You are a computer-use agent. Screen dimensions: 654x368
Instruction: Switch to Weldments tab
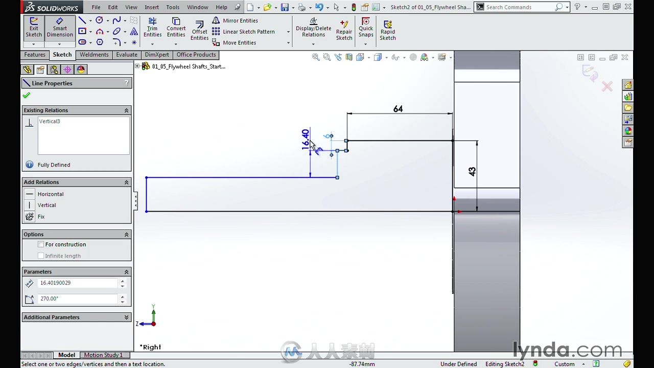pos(94,55)
